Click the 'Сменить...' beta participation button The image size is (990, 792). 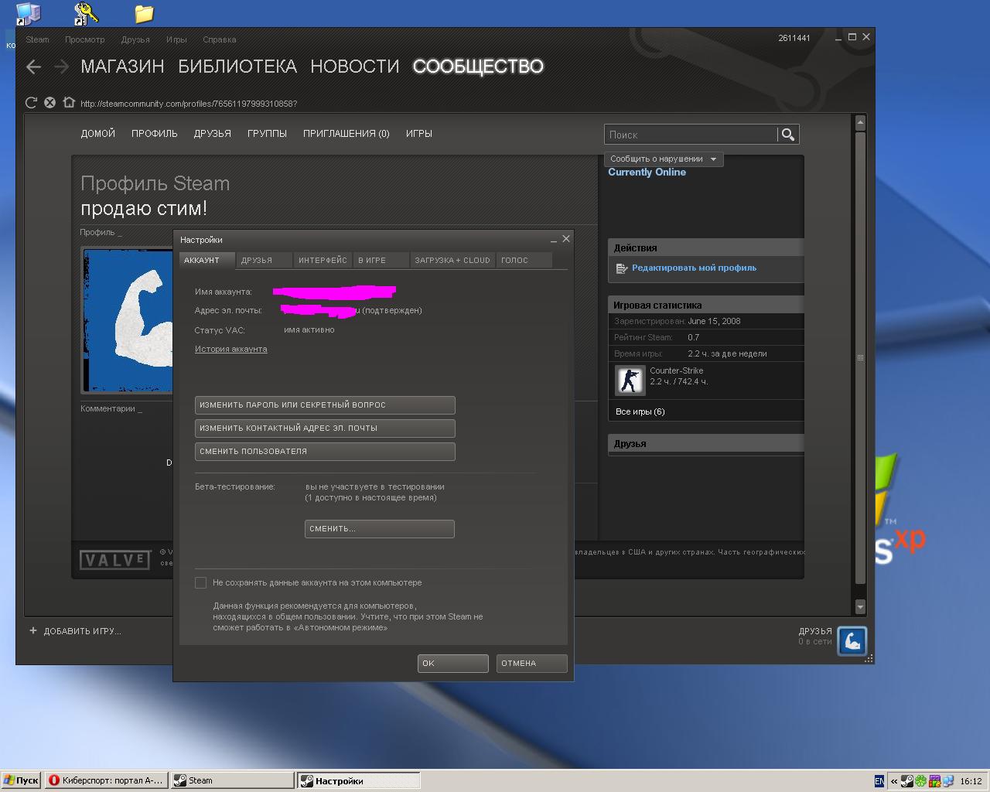380,529
